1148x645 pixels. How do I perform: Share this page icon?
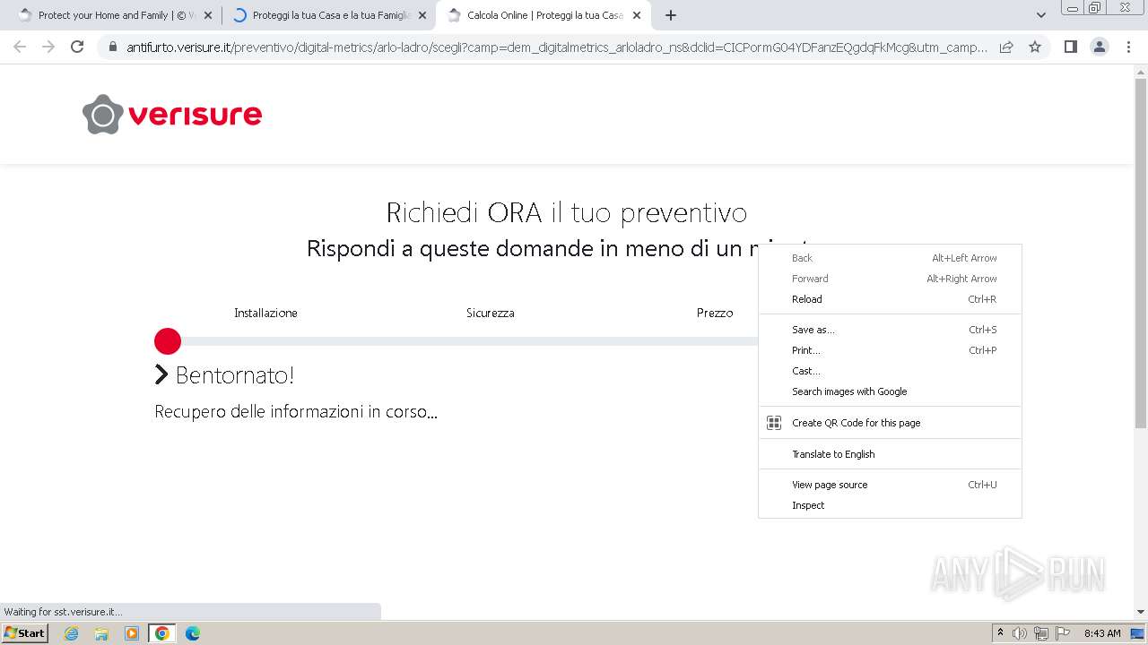click(1006, 47)
